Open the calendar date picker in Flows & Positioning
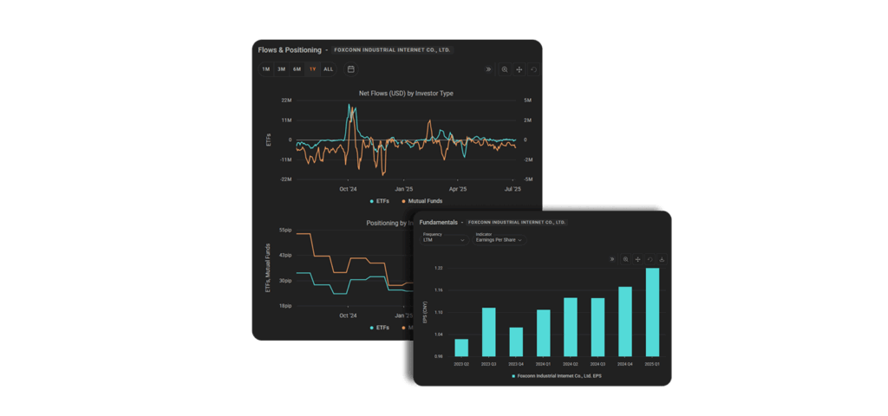The height and width of the screenshot is (416, 888). pyautogui.click(x=351, y=69)
